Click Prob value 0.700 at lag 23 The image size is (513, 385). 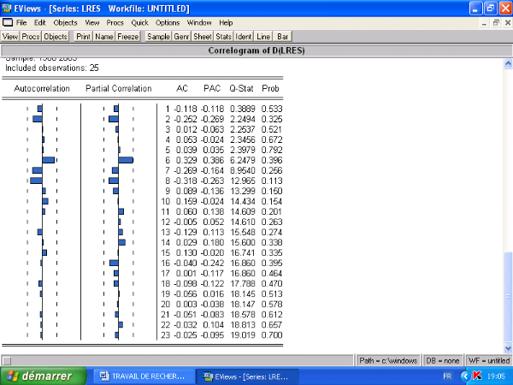tap(272, 335)
